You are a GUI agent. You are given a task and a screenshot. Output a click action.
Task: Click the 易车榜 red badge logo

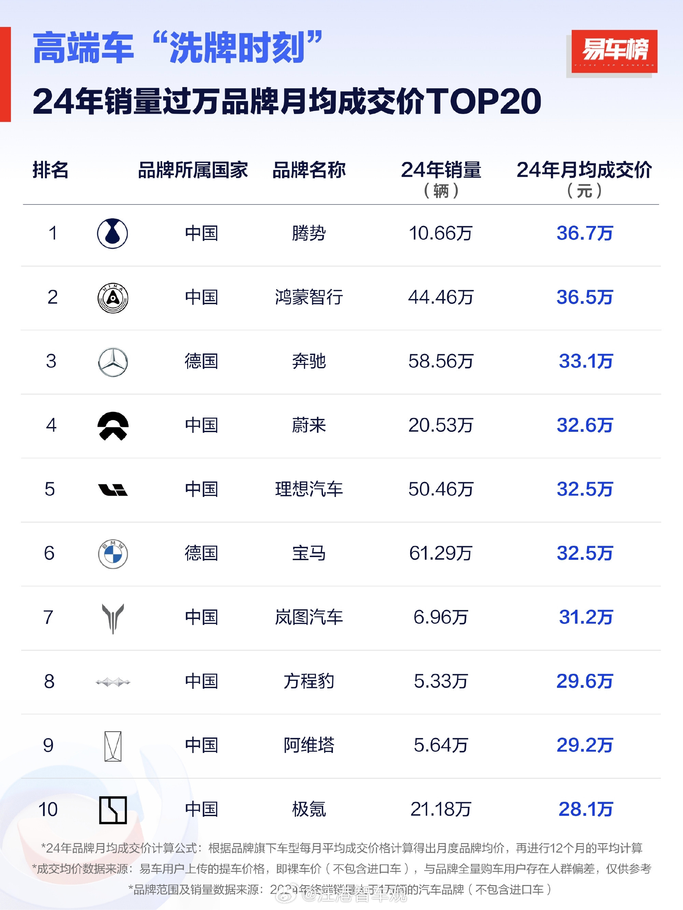click(614, 52)
